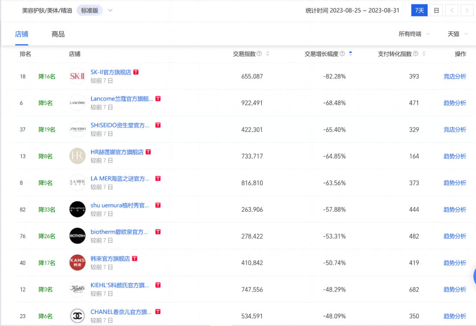This screenshot has height=326, width=476.
Task: Click the Tmall badge next to SK-II官方旗舰店
Action: click(136, 72)
